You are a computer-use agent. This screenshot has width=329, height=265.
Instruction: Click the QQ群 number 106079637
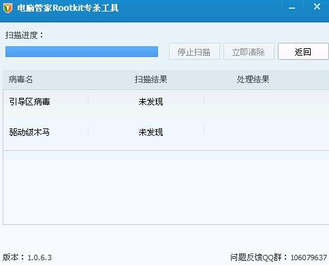[x=309, y=258]
